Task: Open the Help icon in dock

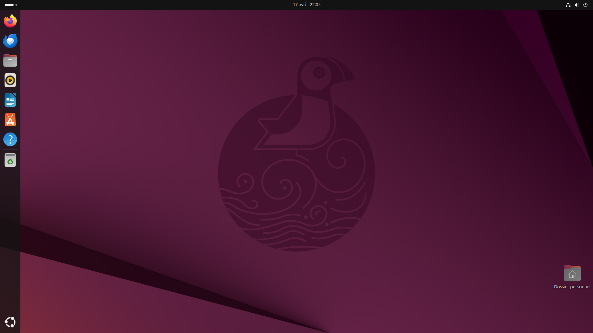Action: pos(10,139)
